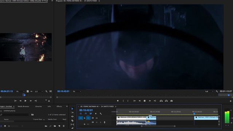Switch to the Effects tab

pos(59,107)
